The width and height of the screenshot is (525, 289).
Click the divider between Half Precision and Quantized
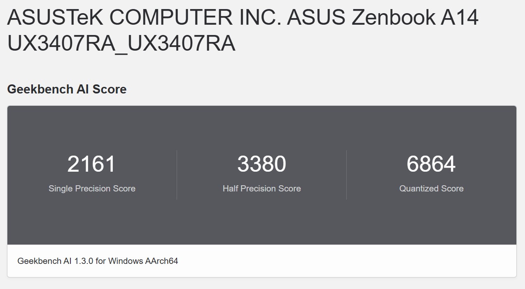tap(346, 175)
